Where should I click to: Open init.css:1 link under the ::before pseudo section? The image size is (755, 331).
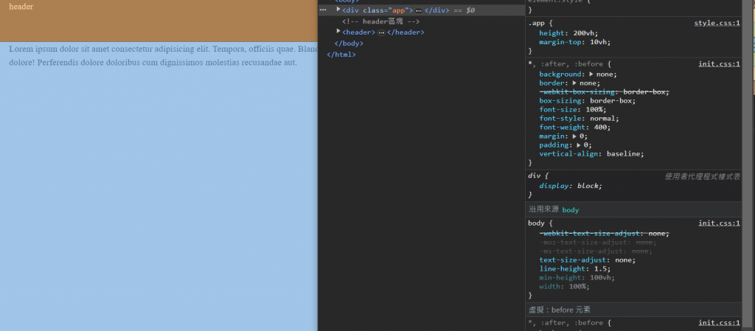720,323
